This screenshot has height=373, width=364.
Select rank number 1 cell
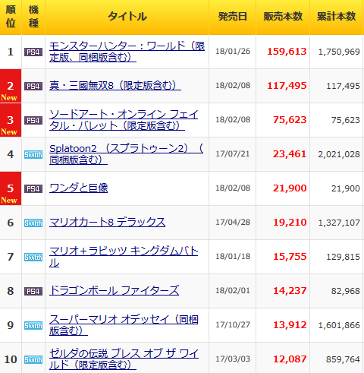[11, 52]
